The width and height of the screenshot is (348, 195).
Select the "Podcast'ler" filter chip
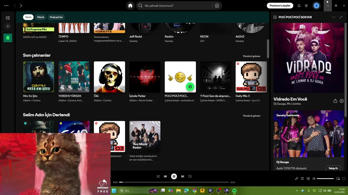[x=56, y=17]
